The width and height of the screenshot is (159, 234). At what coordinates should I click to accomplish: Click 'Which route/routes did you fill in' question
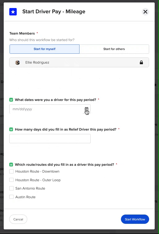click(64, 165)
